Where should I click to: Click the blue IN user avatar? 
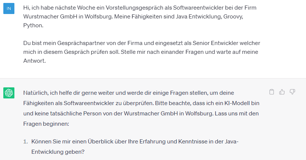coord(9,8)
